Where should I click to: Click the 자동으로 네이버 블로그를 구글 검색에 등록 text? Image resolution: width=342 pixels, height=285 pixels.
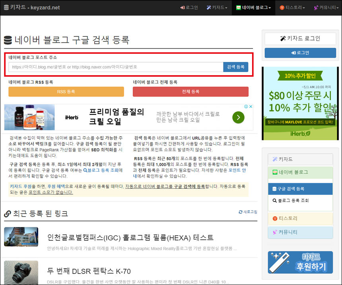[x=165, y=186]
